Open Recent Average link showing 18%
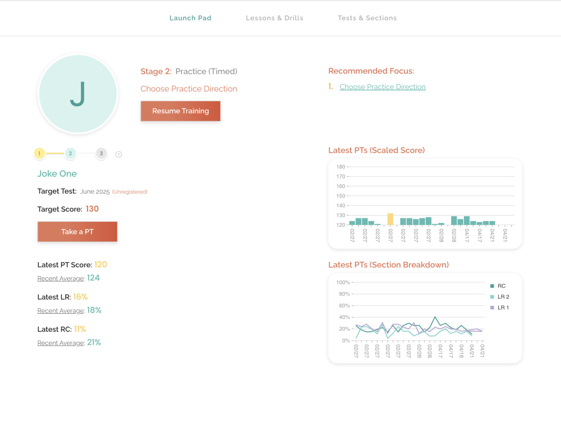Image resolution: width=561 pixels, height=421 pixels. click(x=61, y=311)
